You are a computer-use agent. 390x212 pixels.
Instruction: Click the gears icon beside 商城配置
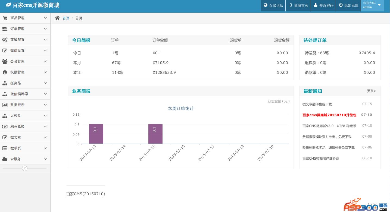[5, 40]
